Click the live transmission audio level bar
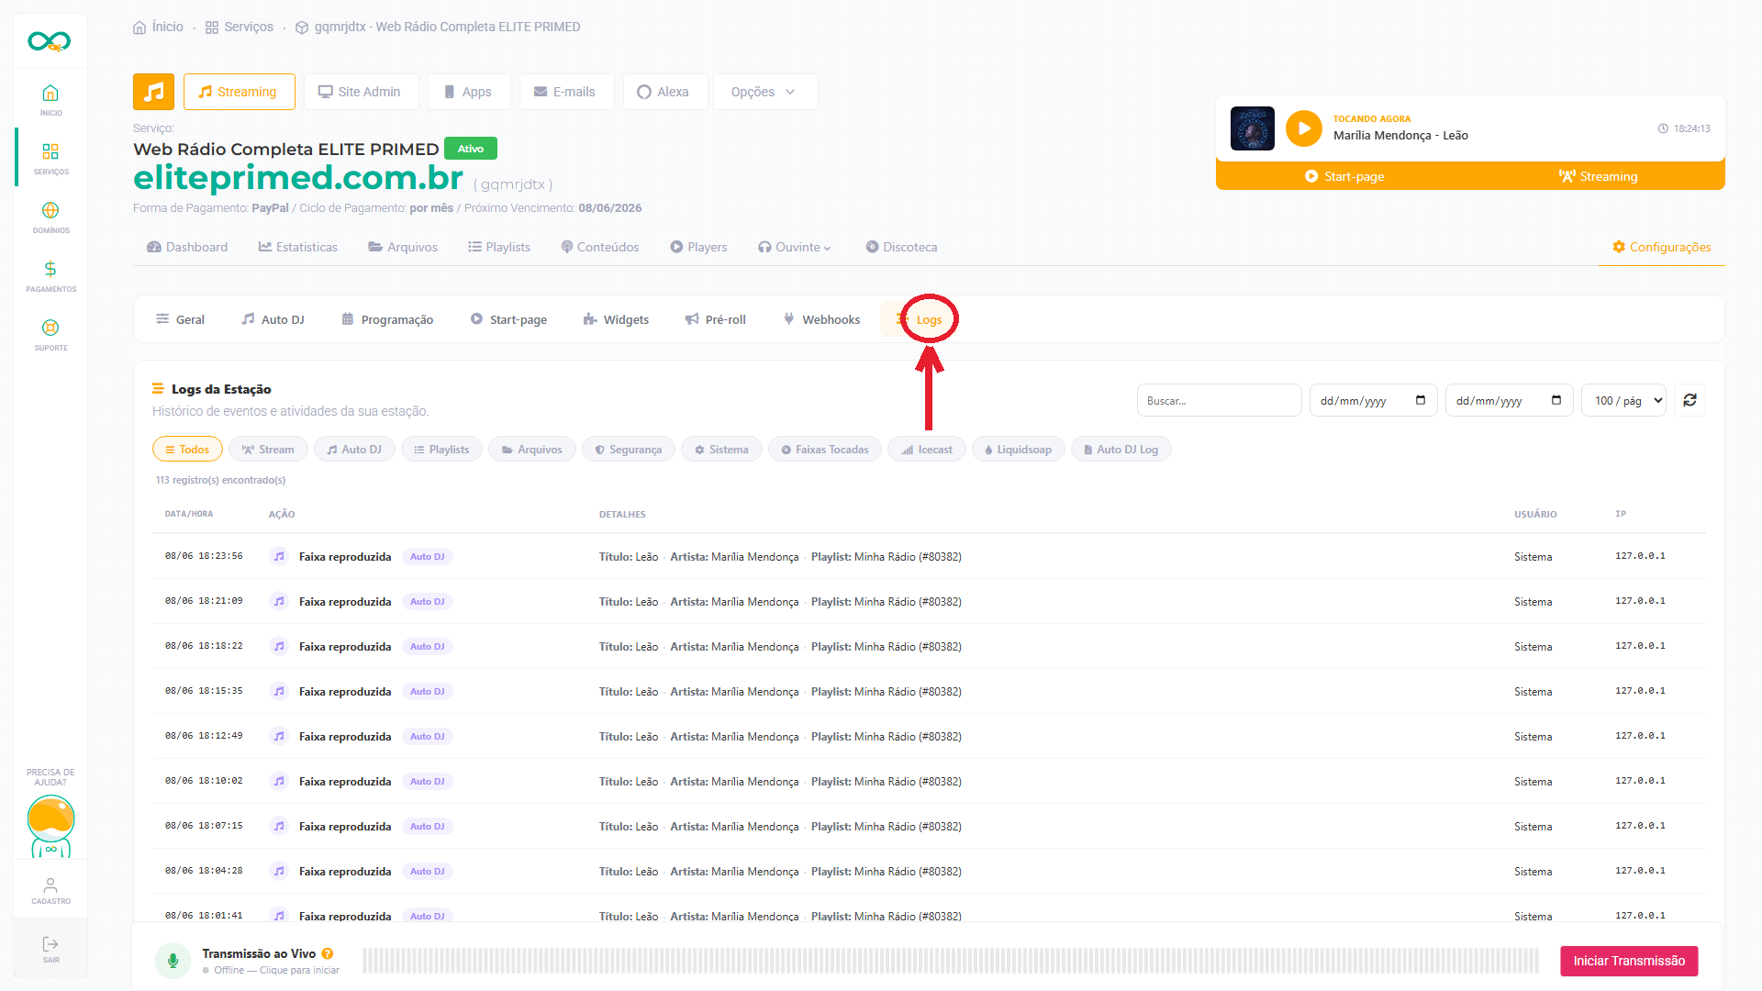 [951, 961]
